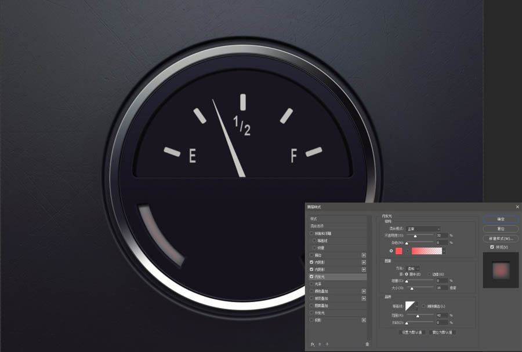This screenshot has height=352, width=522.
Task: Click the 新建样式(W)... button
Action: (x=501, y=239)
